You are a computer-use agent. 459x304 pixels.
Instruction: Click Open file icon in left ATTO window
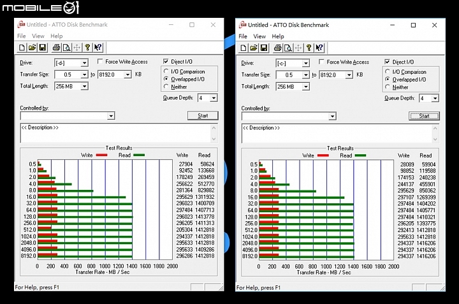pos(33,48)
